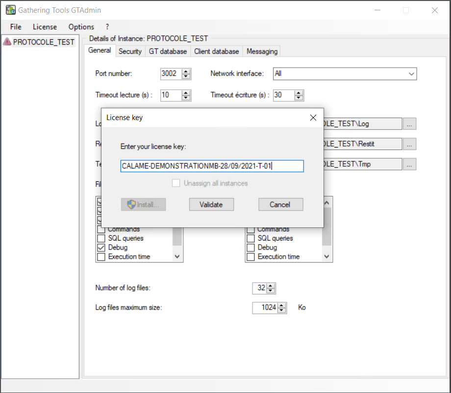The image size is (451, 393).
Task: Toggle left list Commands checkbox
Action: (101, 230)
